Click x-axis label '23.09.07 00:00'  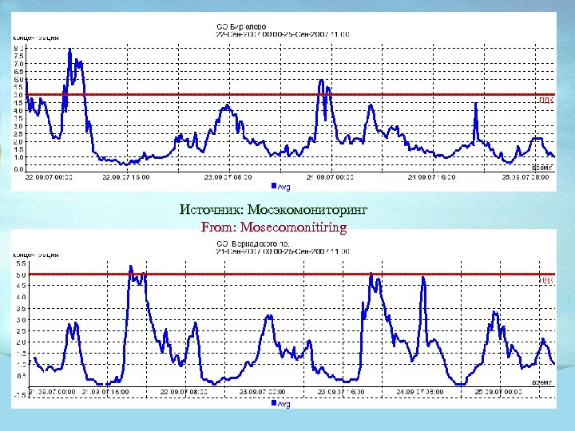[262, 392]
